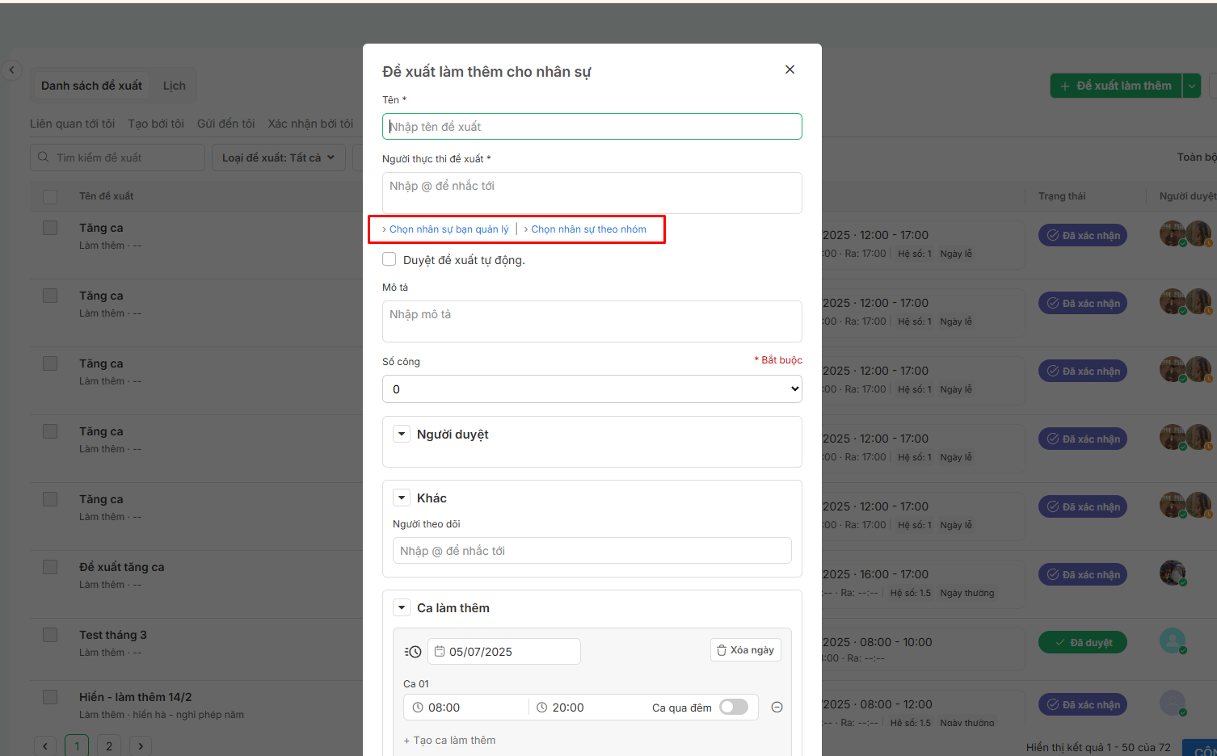Collapse the Ca làm thêm section
The height and width of the screenshot is (756, 1217).
coord(402,607)
